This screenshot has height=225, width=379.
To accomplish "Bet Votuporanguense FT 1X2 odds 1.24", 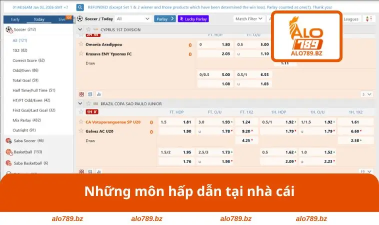I will [246, 122].
